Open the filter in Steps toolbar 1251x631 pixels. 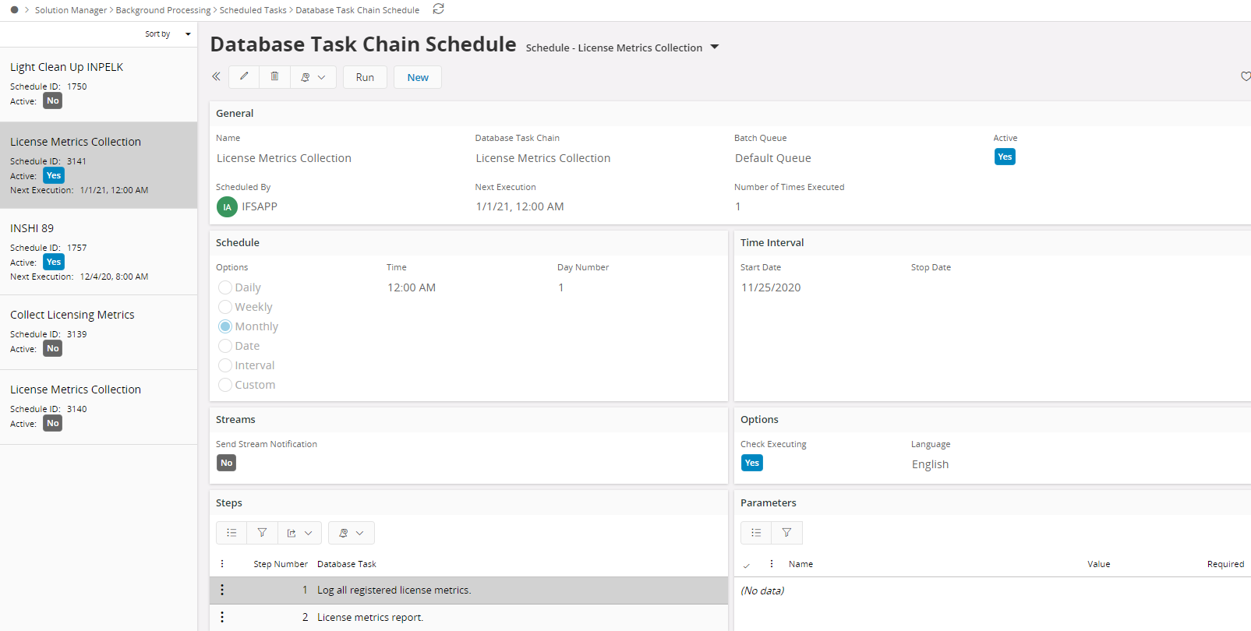point(262,533)
